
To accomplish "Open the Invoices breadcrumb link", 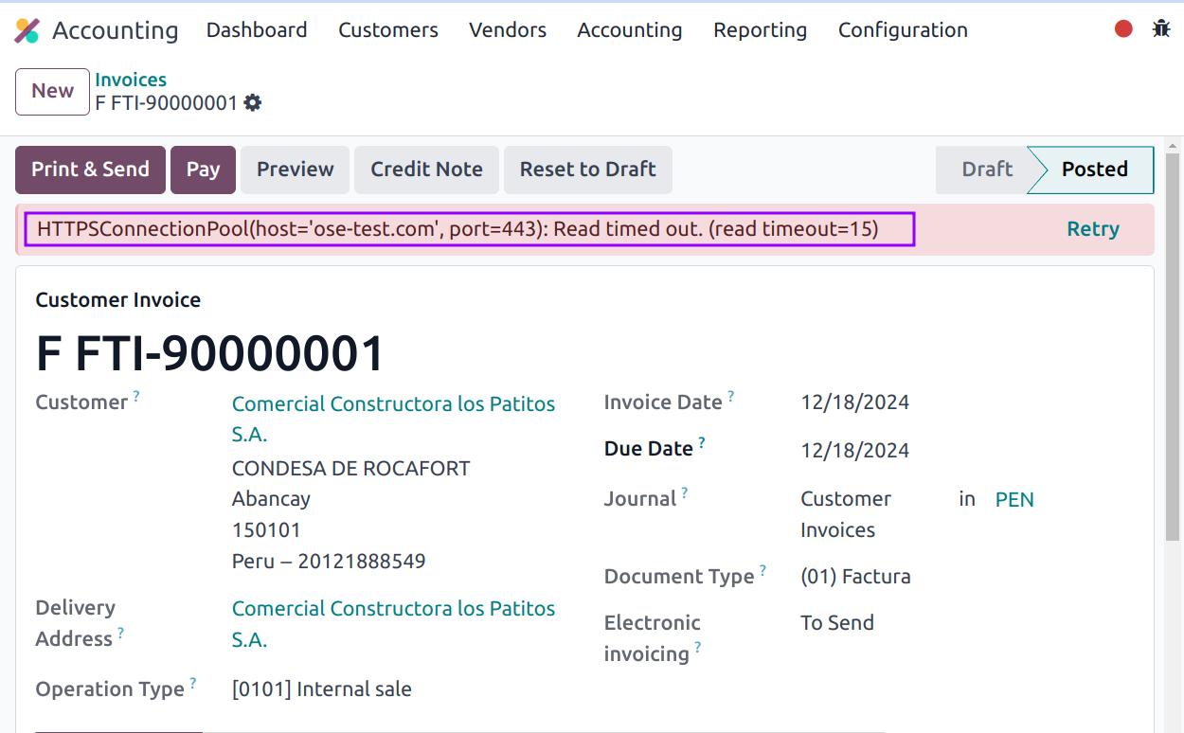I will (131, 80).
